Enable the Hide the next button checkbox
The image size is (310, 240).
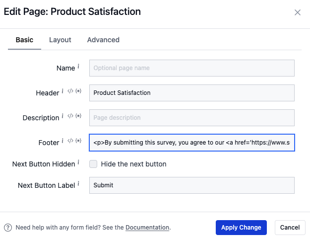pyautogui.click(x=93, y=164)
